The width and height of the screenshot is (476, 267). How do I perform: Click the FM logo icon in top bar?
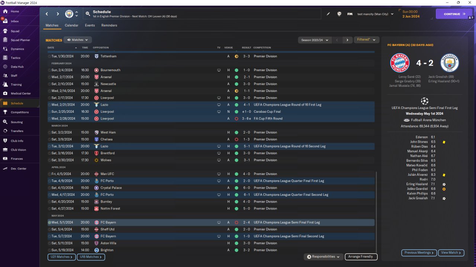pyautogui.click(x=350, y=14)
